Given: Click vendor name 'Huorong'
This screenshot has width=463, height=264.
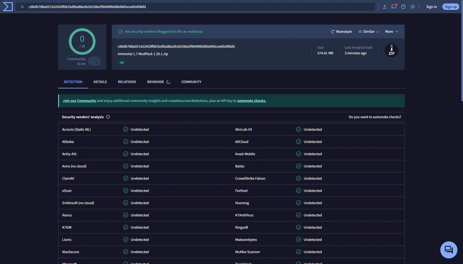Looking at the screenshot, I should (242, 203).
